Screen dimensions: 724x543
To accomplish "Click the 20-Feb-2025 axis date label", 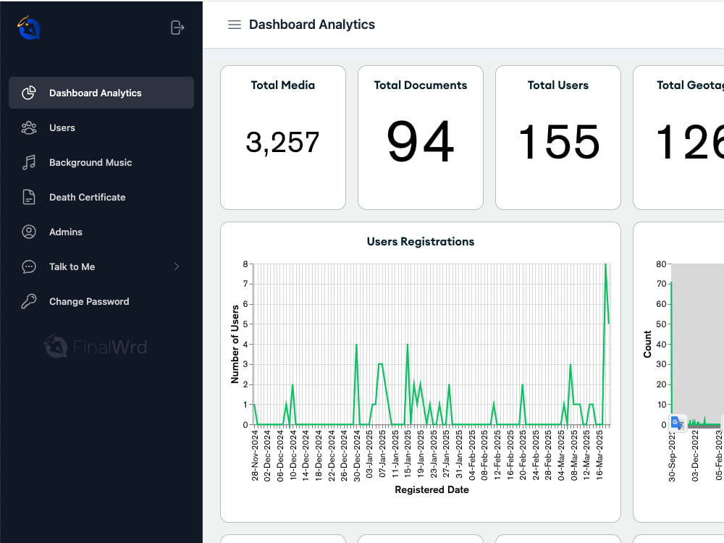I will [523, 455].
